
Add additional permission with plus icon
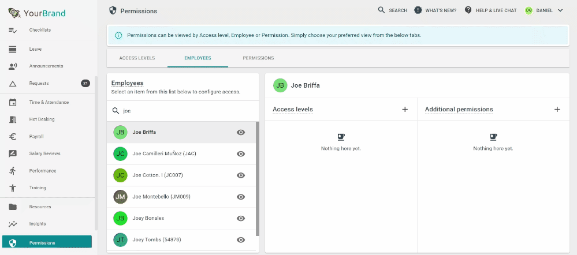(x=557, y=109)
